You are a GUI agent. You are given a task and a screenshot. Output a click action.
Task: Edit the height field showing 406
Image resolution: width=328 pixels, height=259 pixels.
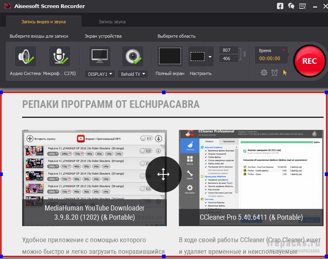point(228,59)
